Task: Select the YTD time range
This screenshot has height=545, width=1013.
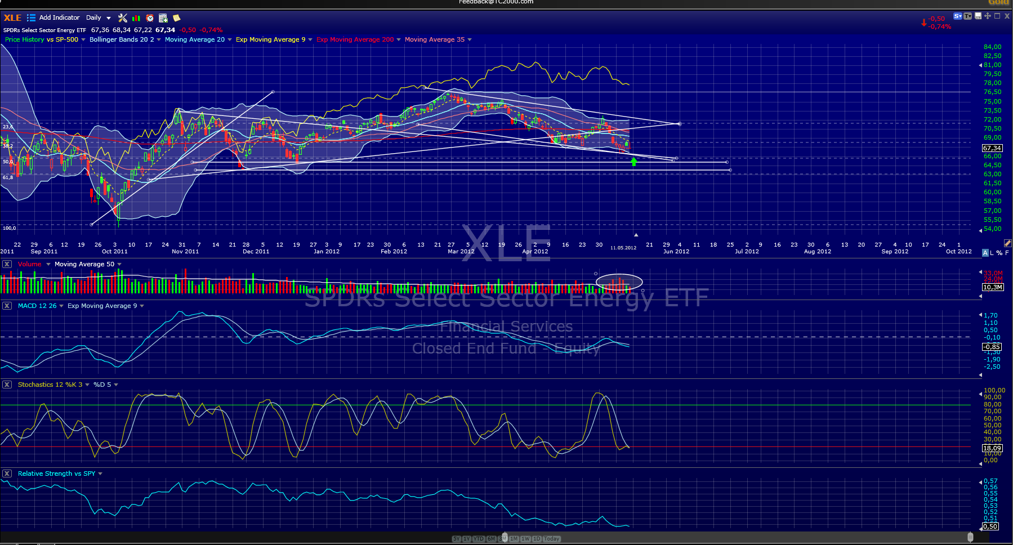Action: 479,539
